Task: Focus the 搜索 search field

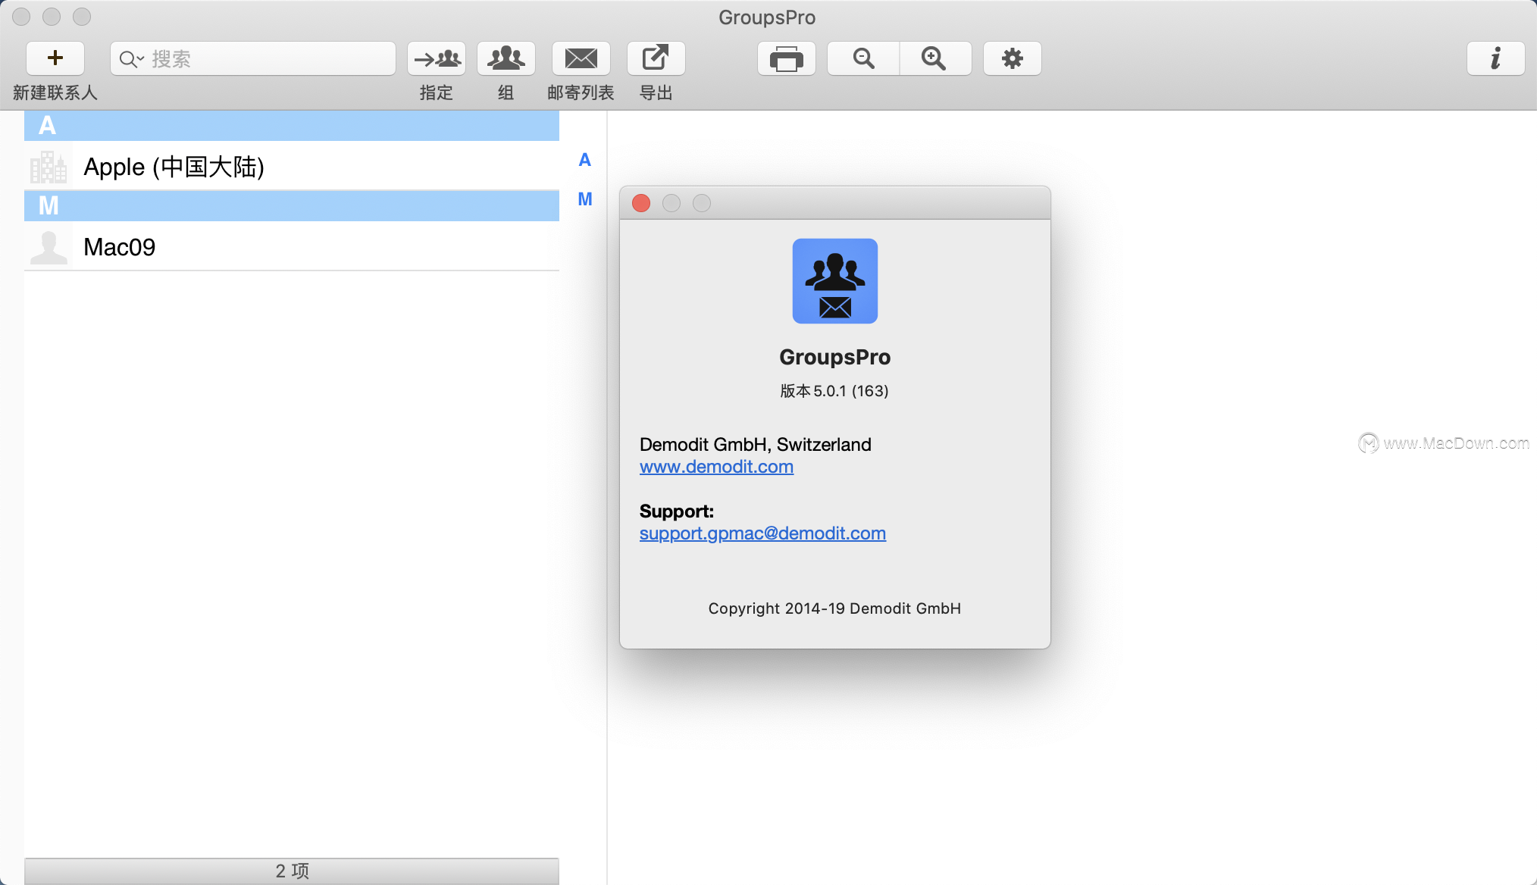Action: (253, 58)
